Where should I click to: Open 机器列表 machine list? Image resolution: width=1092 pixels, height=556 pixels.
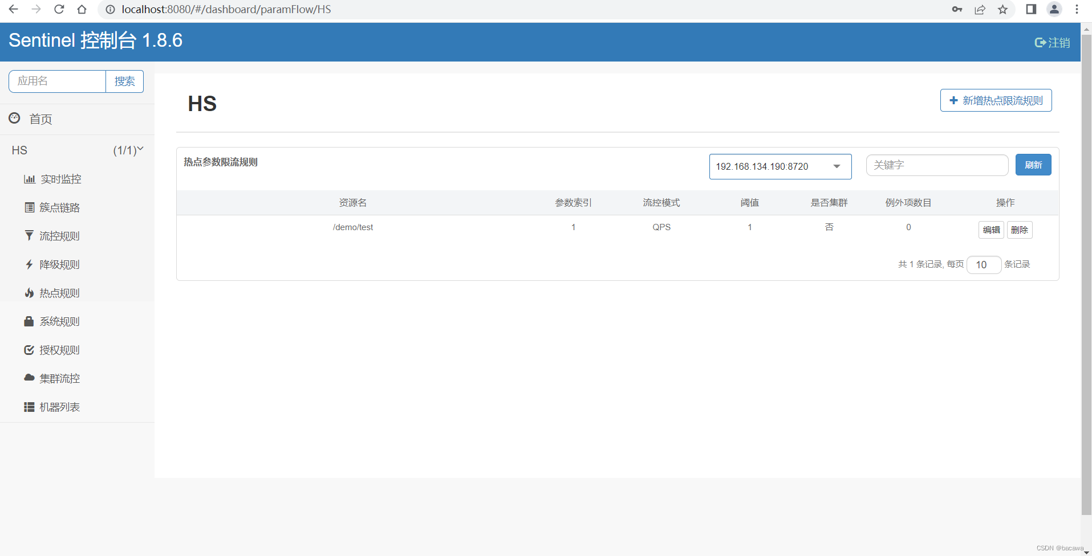click(x=60, y=407)
